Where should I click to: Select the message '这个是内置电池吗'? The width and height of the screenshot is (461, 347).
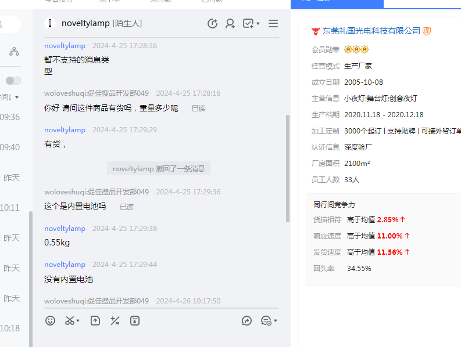[x=75, y=206]
